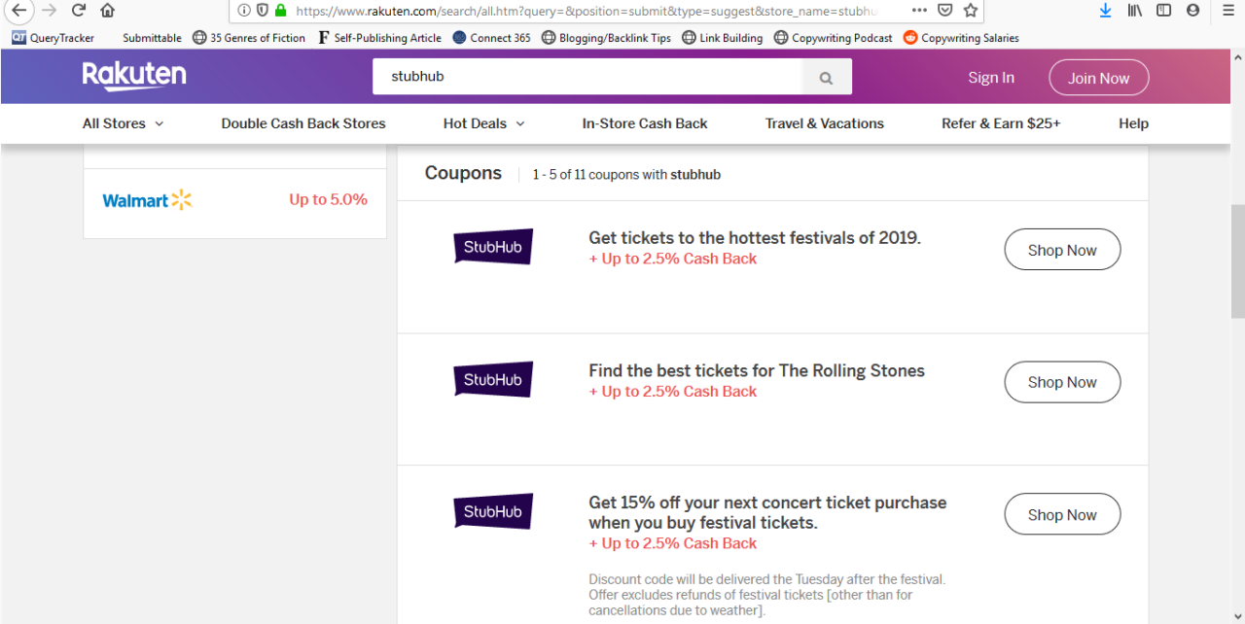The width and height of the screenshot is (1245, 624).
Task: Click the browser back arrow button
Action: click(18, 11)
